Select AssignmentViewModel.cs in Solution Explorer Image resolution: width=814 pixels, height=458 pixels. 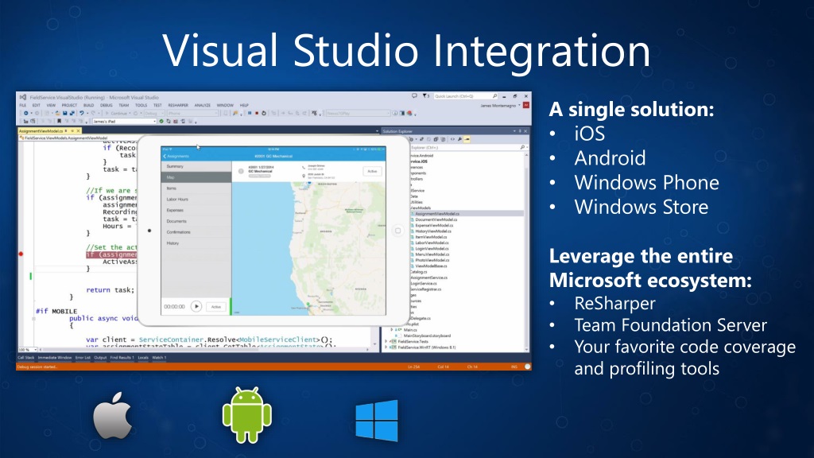point(437,213)
